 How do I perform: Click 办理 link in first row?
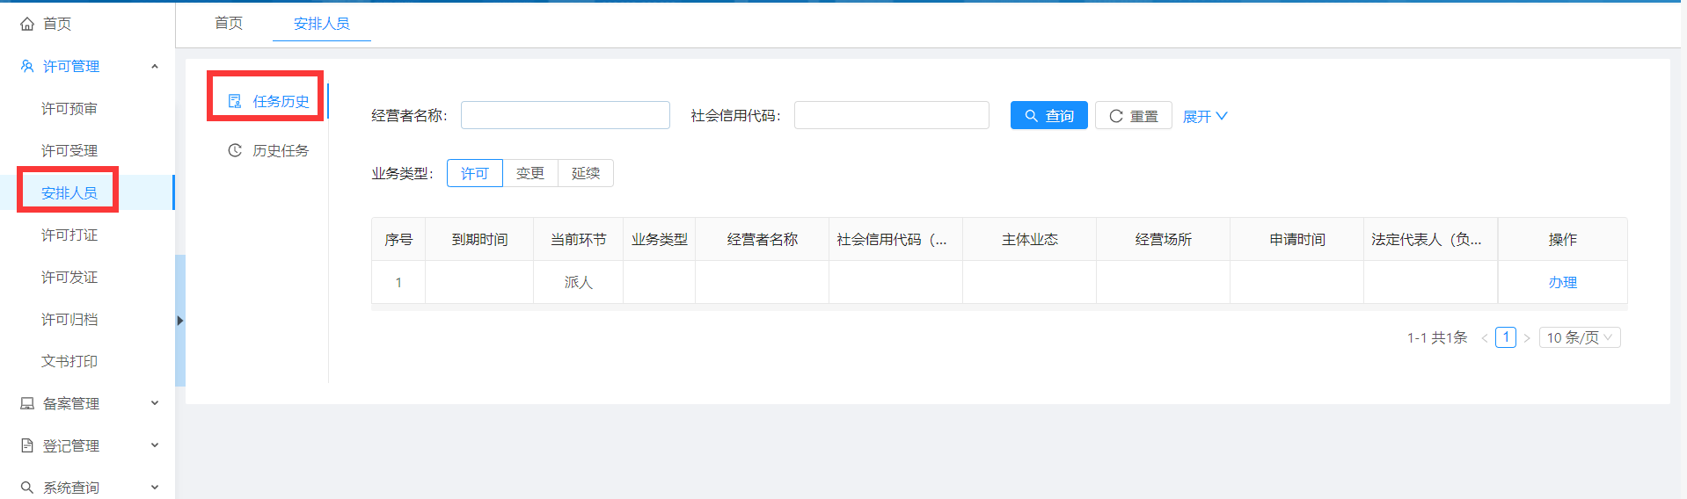click(x=1562, y=282)
